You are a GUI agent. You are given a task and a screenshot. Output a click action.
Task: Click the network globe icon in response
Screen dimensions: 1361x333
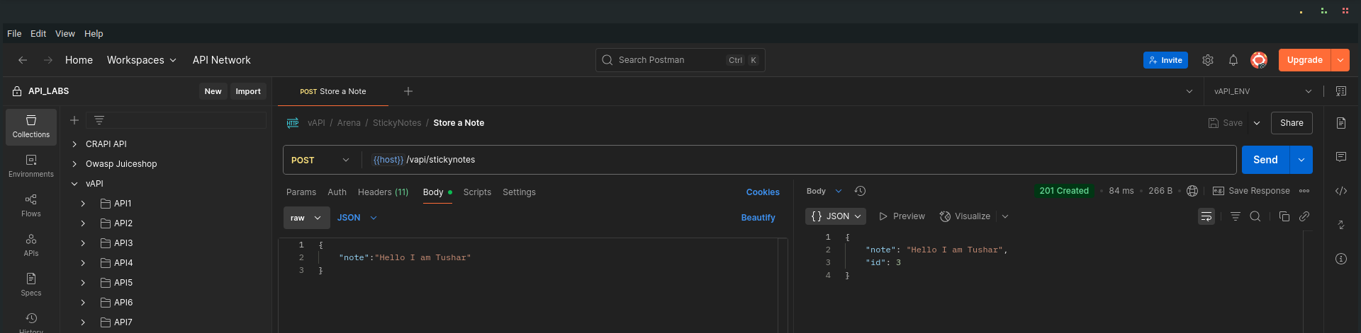1192,191
